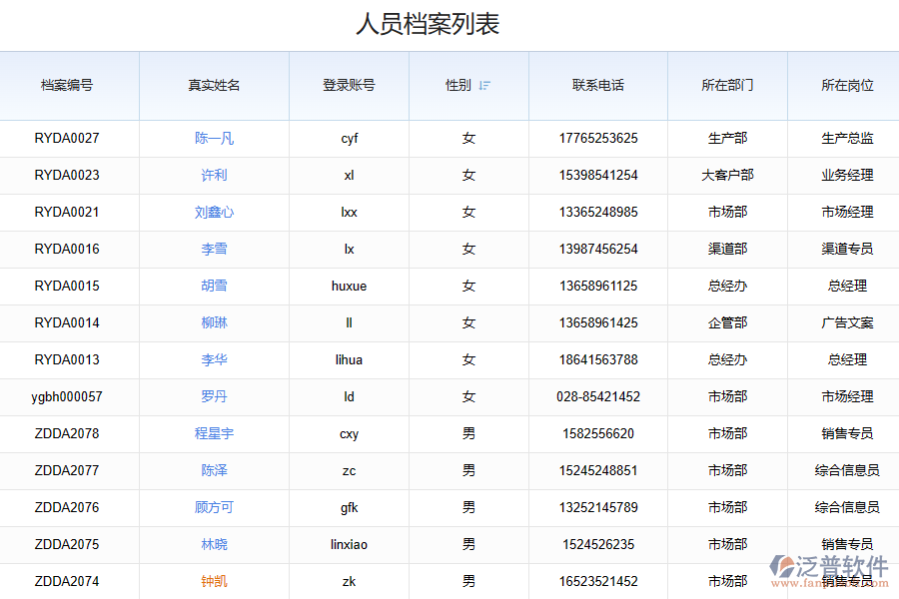Viewport: 899px width, 599px height.
Task: Click the 真实姓名 column header
Action: (x=214, y=86)
